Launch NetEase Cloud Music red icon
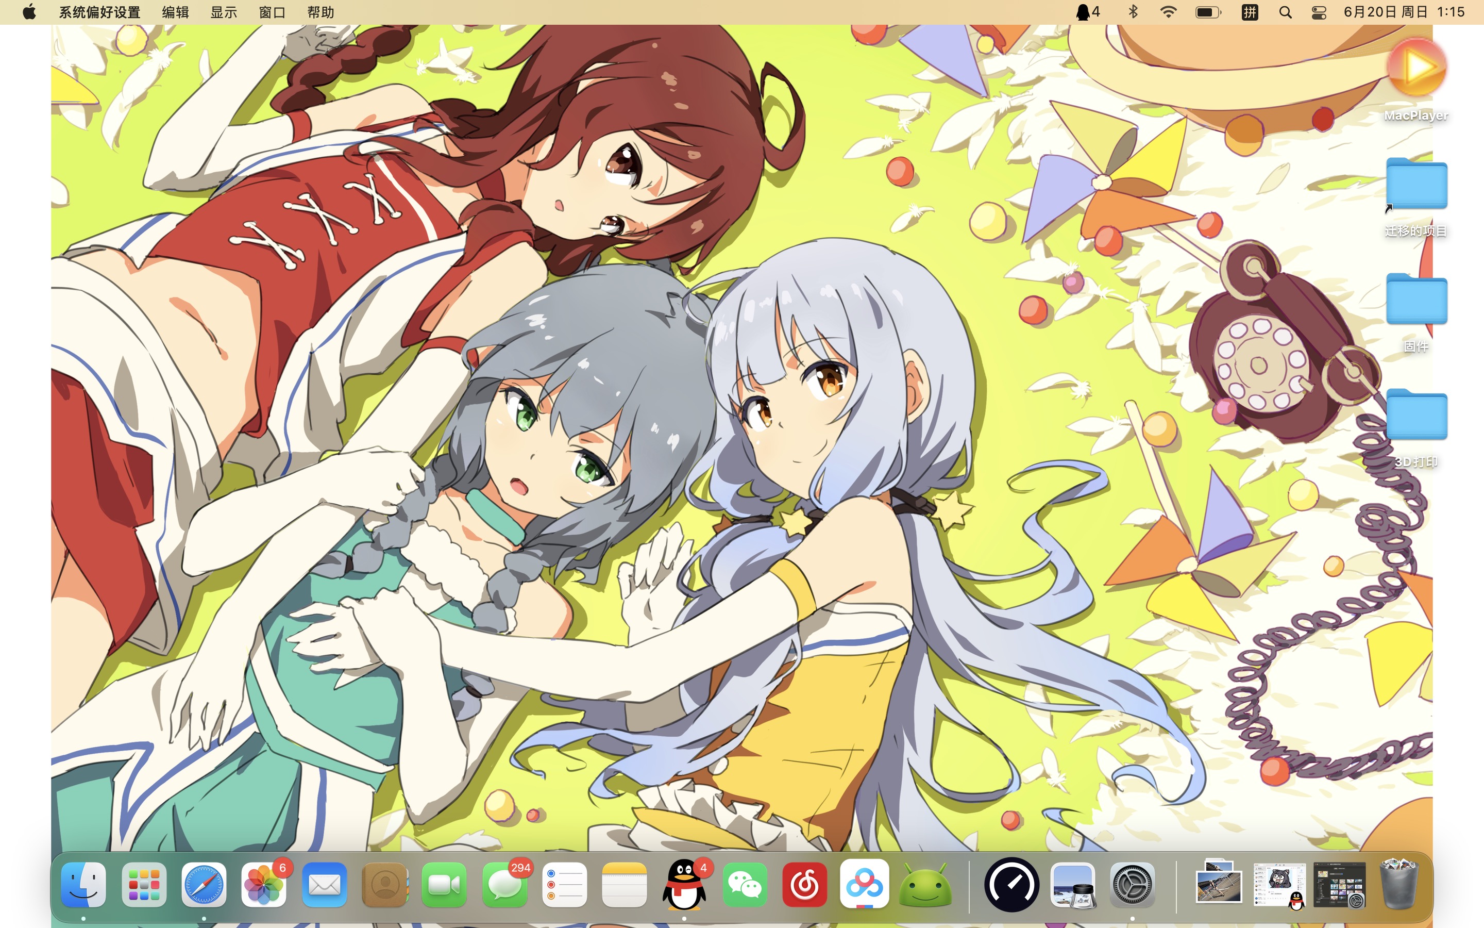The width and height of the screenshot is (1484, 928). click(x=804, y=884)
